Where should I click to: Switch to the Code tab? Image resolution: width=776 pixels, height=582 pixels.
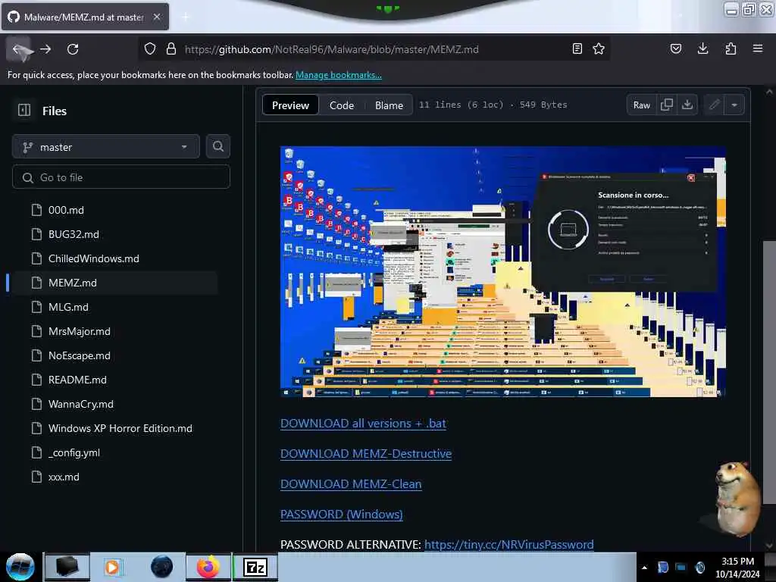point(342,105)
